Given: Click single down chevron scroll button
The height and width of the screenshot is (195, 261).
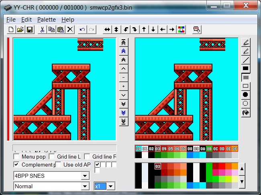Looking at the screenshot, I should 124,95.
